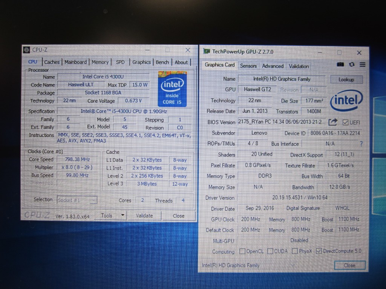The image size is (386, 289).
Task: Switch to the Validation tab in GPU-Z
Action: (299, 66)
